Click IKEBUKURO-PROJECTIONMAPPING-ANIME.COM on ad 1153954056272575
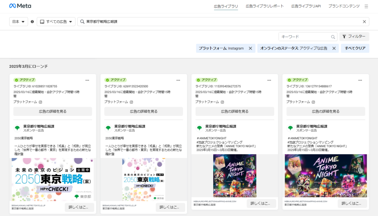Viewport: 378px width, 216px height. pyautogui.click(x=215, y=201)
